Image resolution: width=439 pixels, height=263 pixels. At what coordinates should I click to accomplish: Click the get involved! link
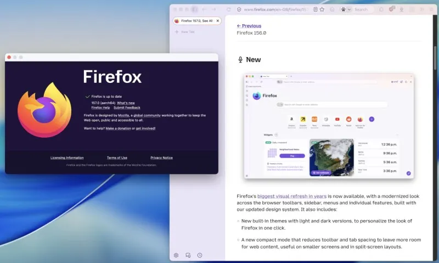145,128
